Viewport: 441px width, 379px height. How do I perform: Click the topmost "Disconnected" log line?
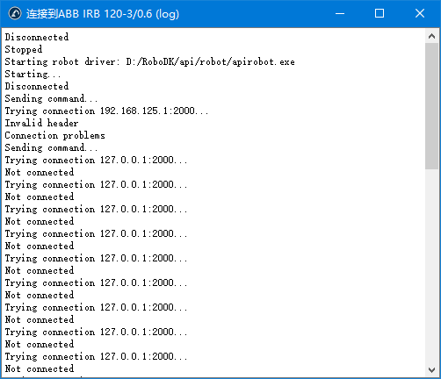pyautogui.click(x=37, y=37)
